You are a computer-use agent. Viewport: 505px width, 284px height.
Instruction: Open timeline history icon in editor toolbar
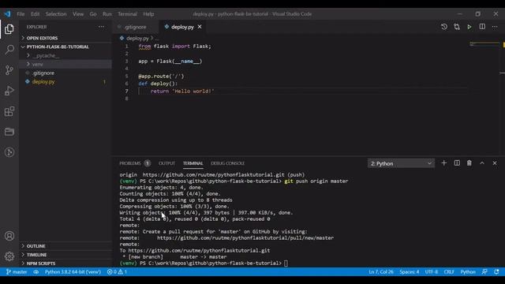(x=444, y=27)
